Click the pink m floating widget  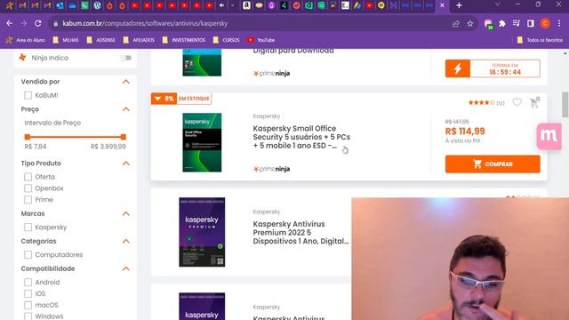[x=549, y=136]
